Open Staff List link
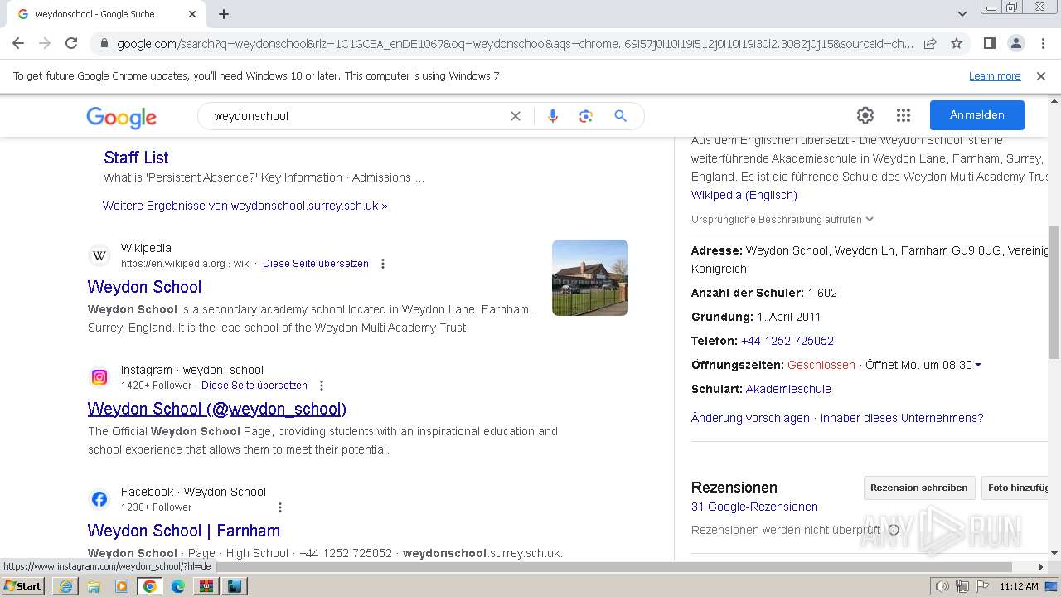The height and width of the screenshot is (597, 1061). [x=136, y=158]
